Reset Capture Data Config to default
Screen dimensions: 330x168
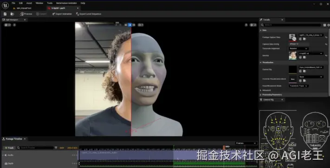(x=326, y=44)
